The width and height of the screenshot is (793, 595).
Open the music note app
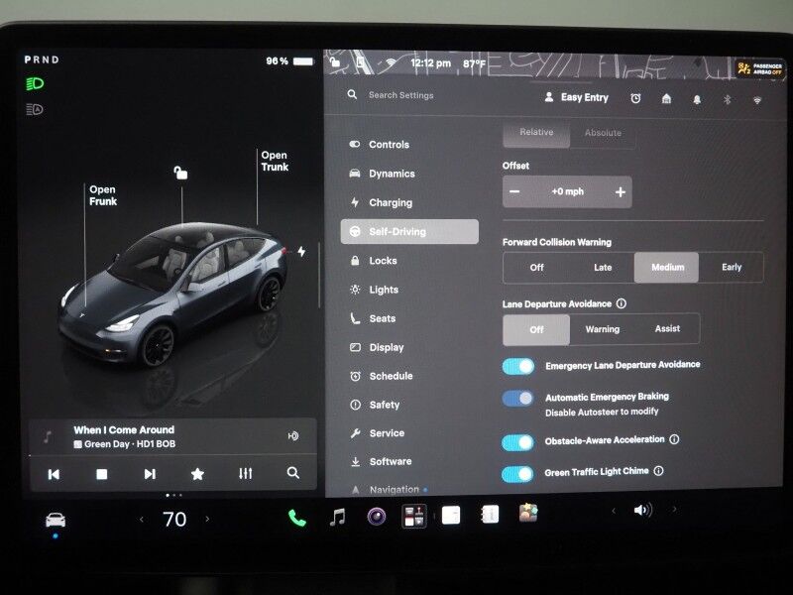point(337,517)
